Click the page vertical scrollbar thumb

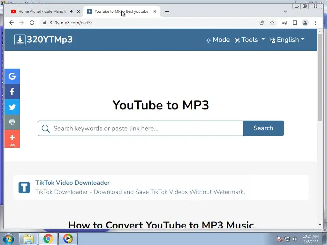320,77
